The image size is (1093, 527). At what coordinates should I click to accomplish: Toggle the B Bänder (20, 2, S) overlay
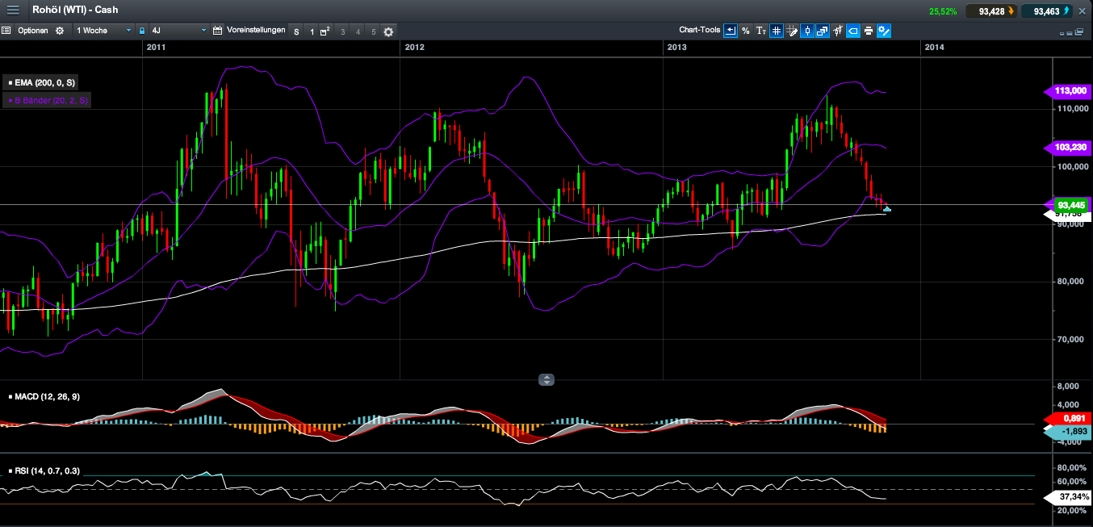pos(47,100)
